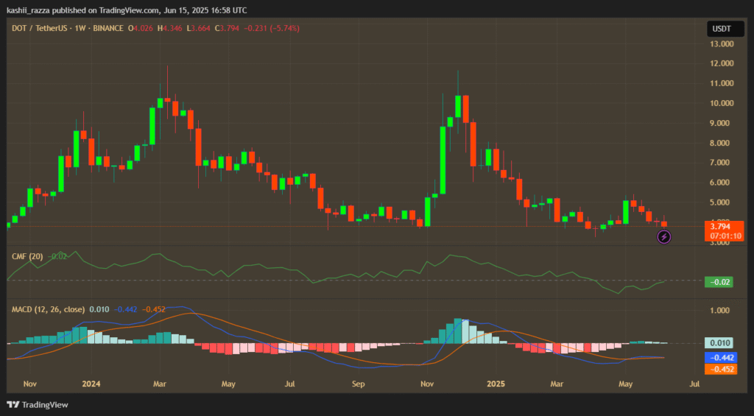Click the -0.231 (-5.74%) change value

coord(272,29)
